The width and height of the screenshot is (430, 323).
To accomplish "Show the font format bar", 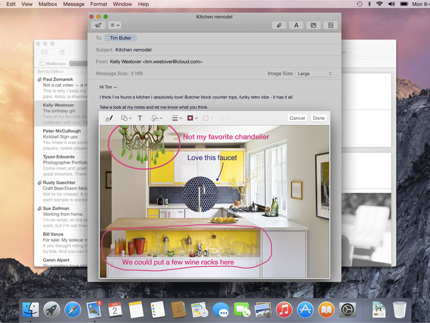I will click(296, 25).
